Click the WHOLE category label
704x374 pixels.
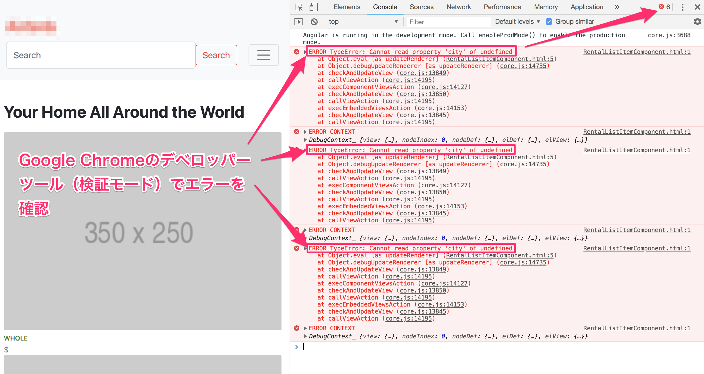point(16,338)
